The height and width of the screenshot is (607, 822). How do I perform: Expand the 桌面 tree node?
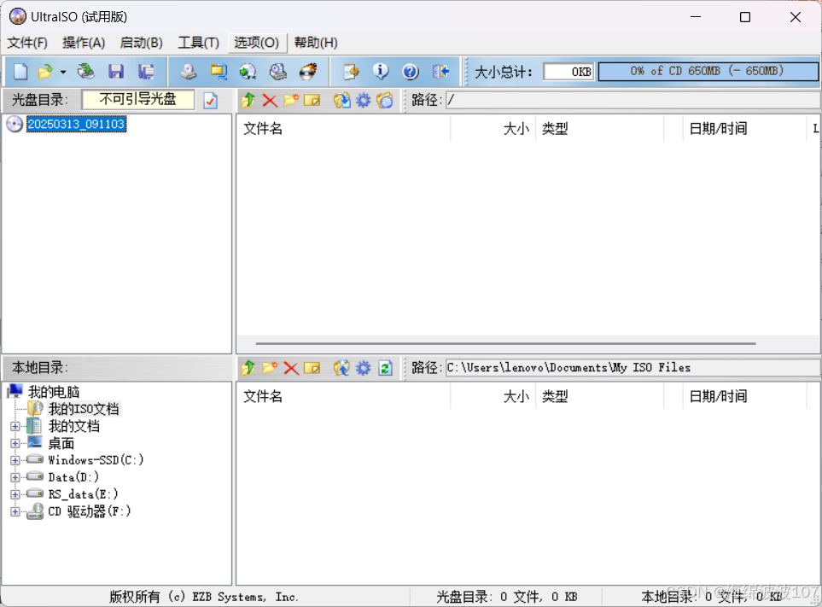pos(15,443)
